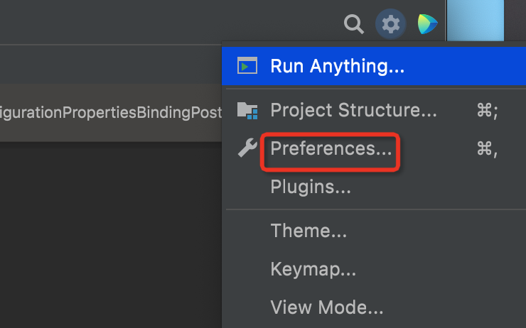Click the Project Structure folder icon

pos(247,110)
